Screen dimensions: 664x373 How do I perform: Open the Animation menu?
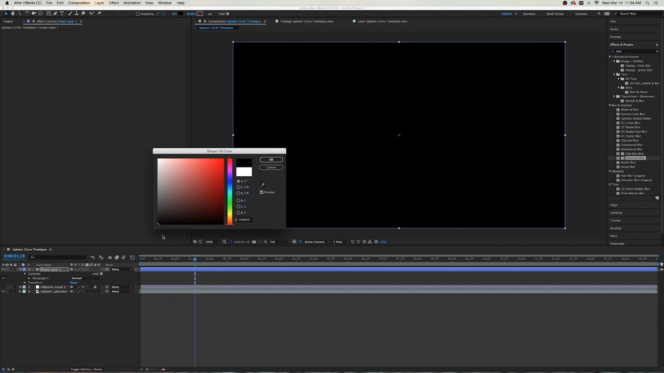tap(132, 3)
